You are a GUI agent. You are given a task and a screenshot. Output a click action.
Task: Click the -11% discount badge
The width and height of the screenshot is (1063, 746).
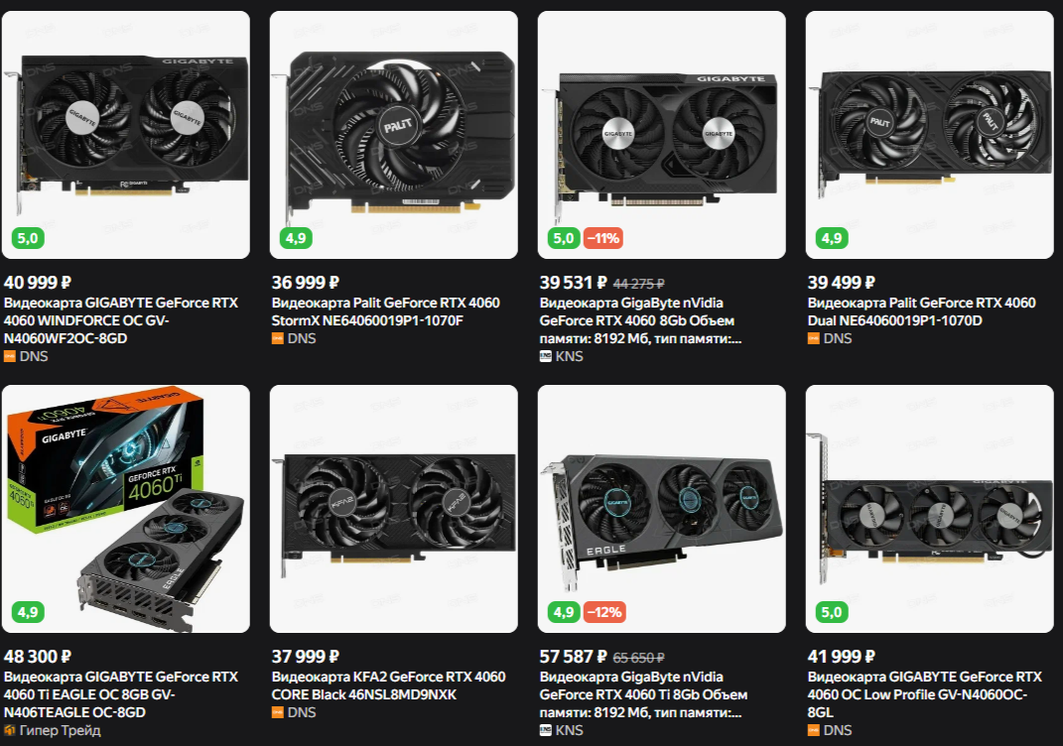click(603, 238)
